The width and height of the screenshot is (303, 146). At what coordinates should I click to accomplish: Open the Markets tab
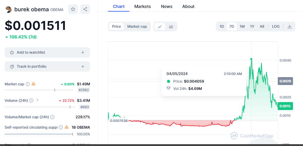(x=143, y=6)
